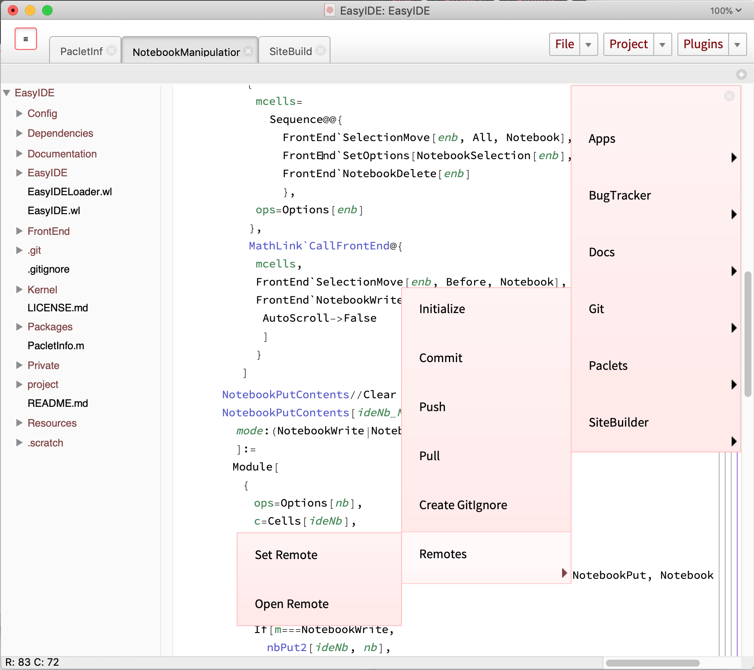Open README.md file
This screenshot has width=754, height=670.
click(x=58, y=403)
